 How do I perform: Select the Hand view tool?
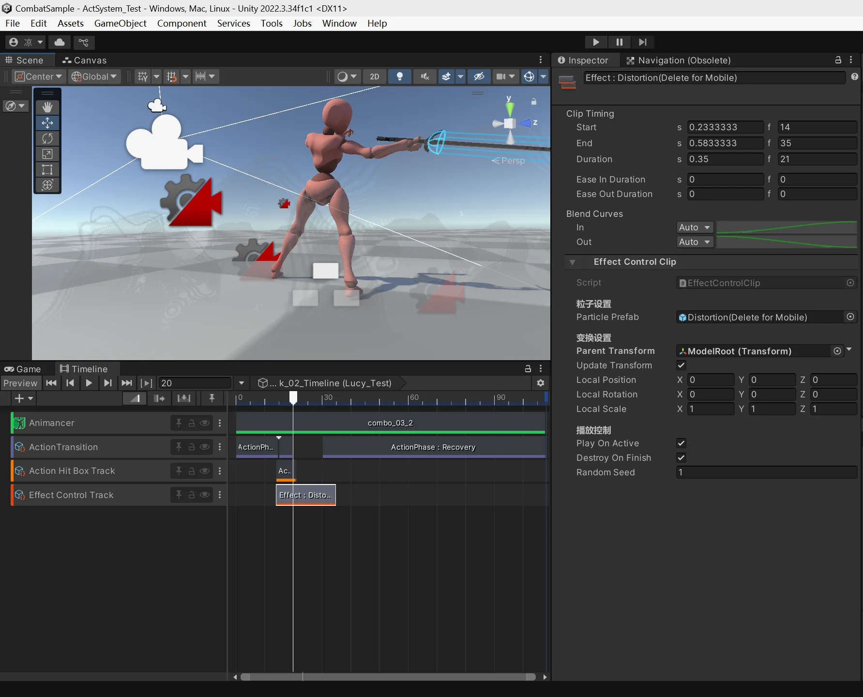(x=47, y=107)
